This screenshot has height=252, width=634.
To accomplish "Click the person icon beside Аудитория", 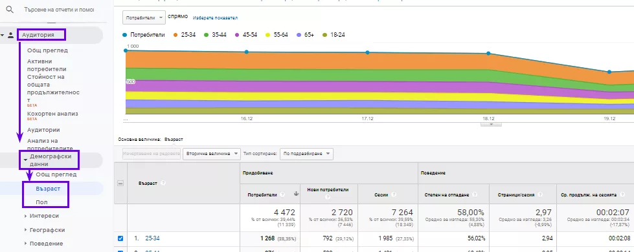I will coord(11,35).
